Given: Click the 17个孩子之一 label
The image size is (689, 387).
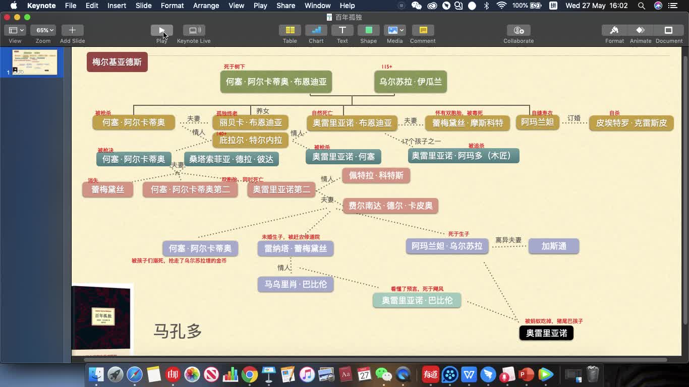Looking at the screenshot, I should [422, 142].
